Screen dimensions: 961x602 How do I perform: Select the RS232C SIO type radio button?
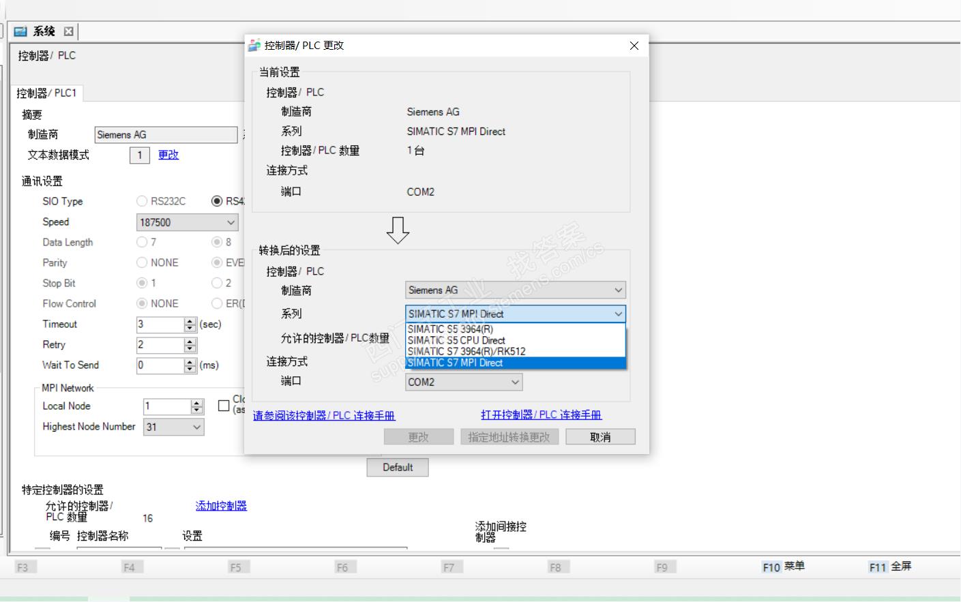(x=142, y=201)
